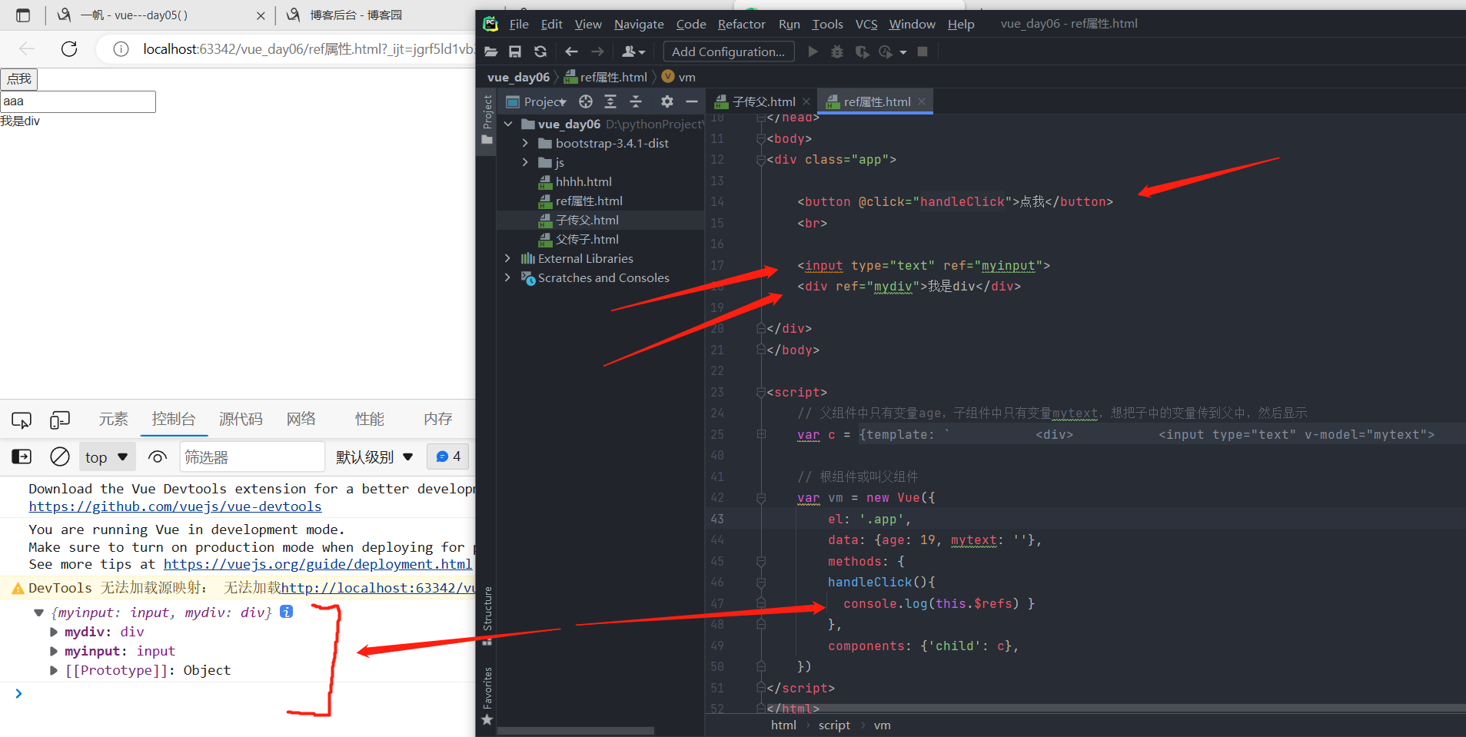This screenshot has height=737, width=1466.
Task: Toggle the console sidebar panel
Action: click(22, 456)
